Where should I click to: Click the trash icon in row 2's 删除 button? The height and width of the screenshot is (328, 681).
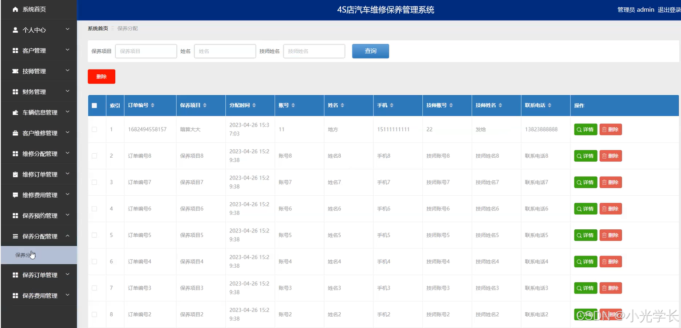click(x=605, y=156)
